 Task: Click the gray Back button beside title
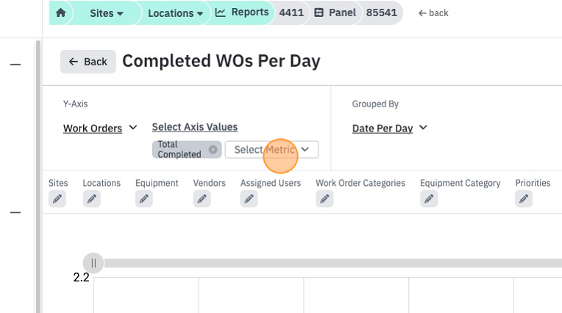click(x=88, y=62)
